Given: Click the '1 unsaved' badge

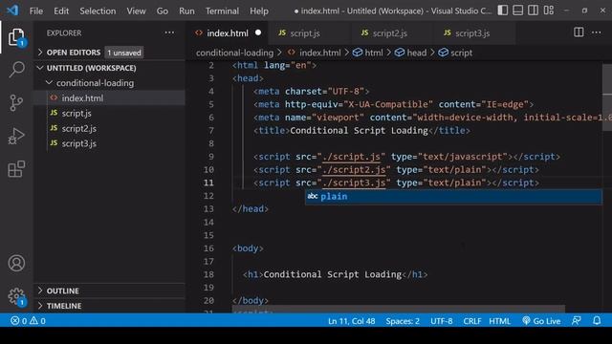Looking at the screenshot, I should pyautogui.click(x=124, y=53).
